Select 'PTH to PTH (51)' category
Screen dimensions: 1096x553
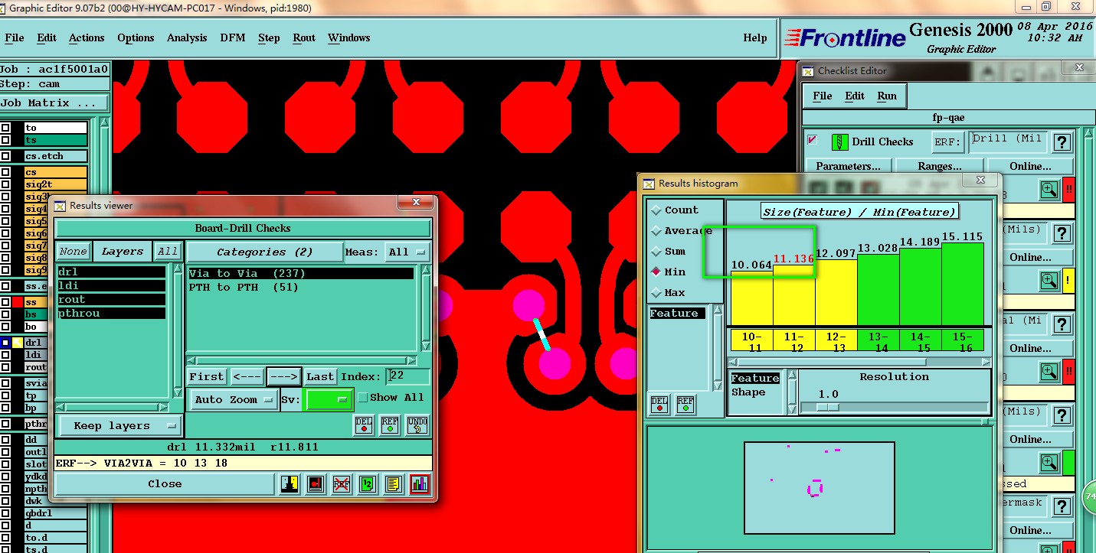301,287
